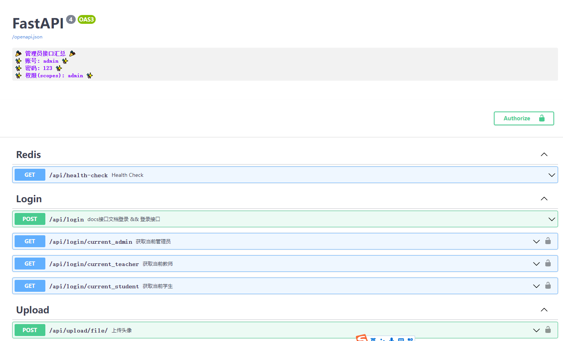Click the lock icon on /api/login/current_student

point(548,286)
